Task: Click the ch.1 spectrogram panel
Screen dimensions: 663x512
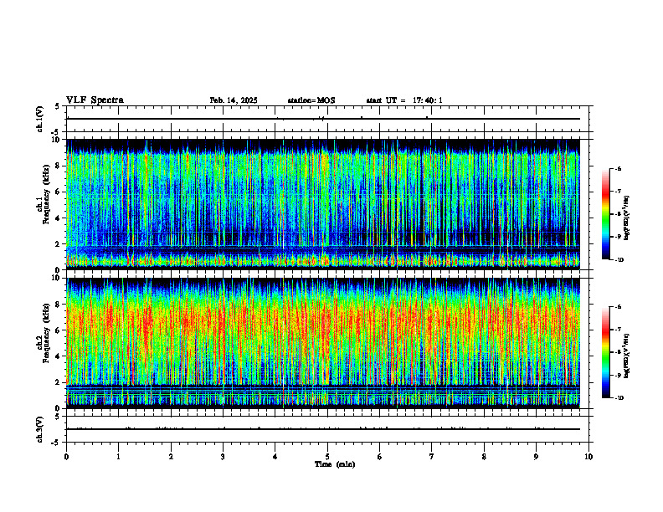Action: click(x=323, y=204)
